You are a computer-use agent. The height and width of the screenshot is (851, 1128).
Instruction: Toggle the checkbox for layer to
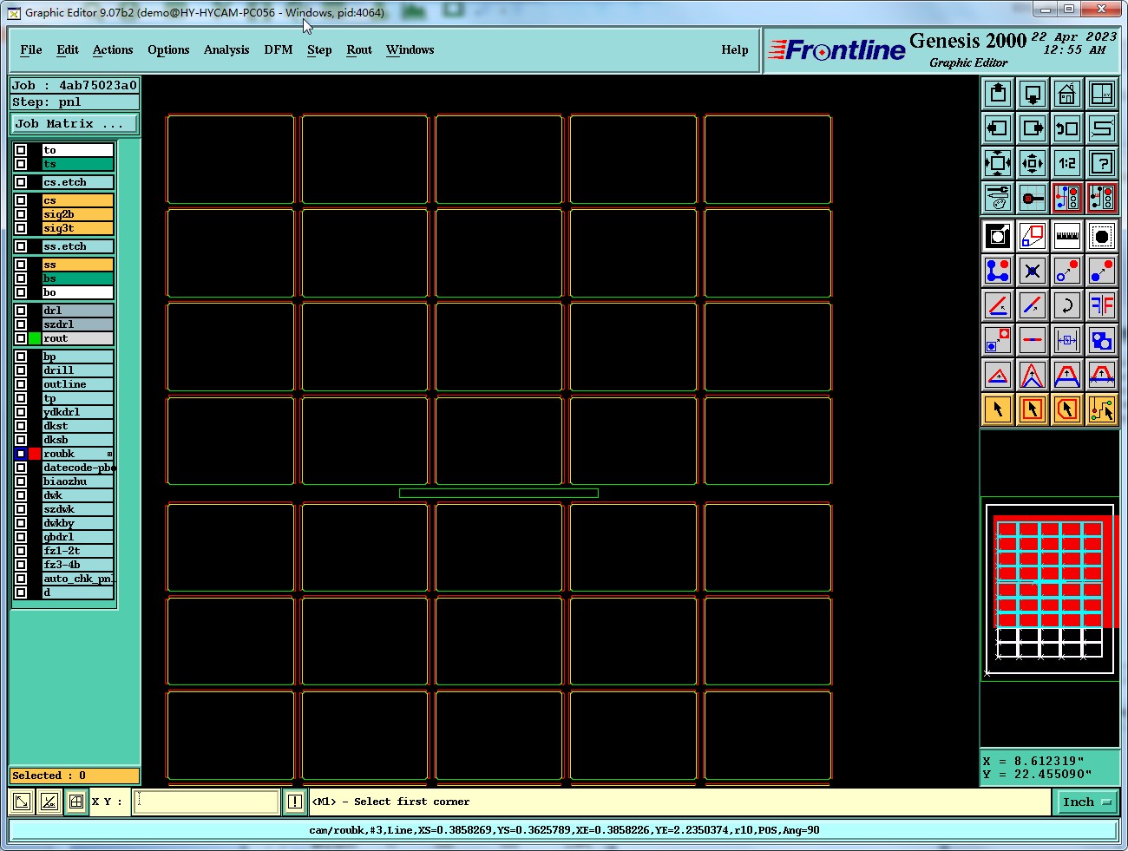[21, 150]
